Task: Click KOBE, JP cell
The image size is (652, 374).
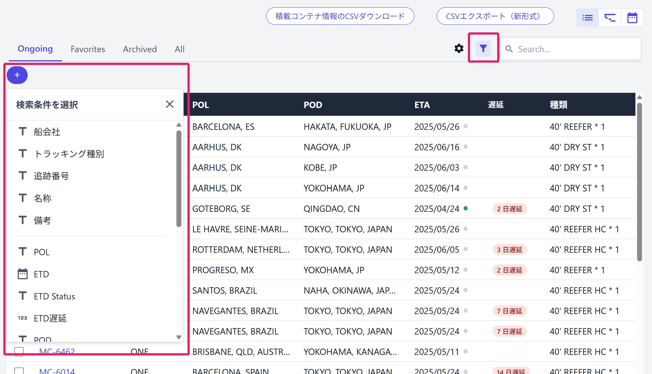Action: (320, 167)
